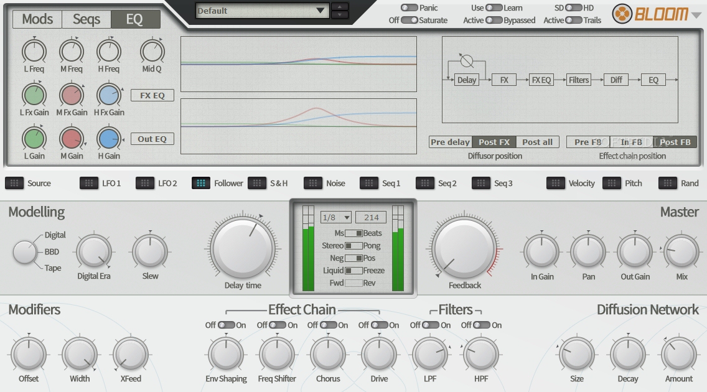Click the phase invert circle in diagram

pyautogui.click(x=467, y=60)
